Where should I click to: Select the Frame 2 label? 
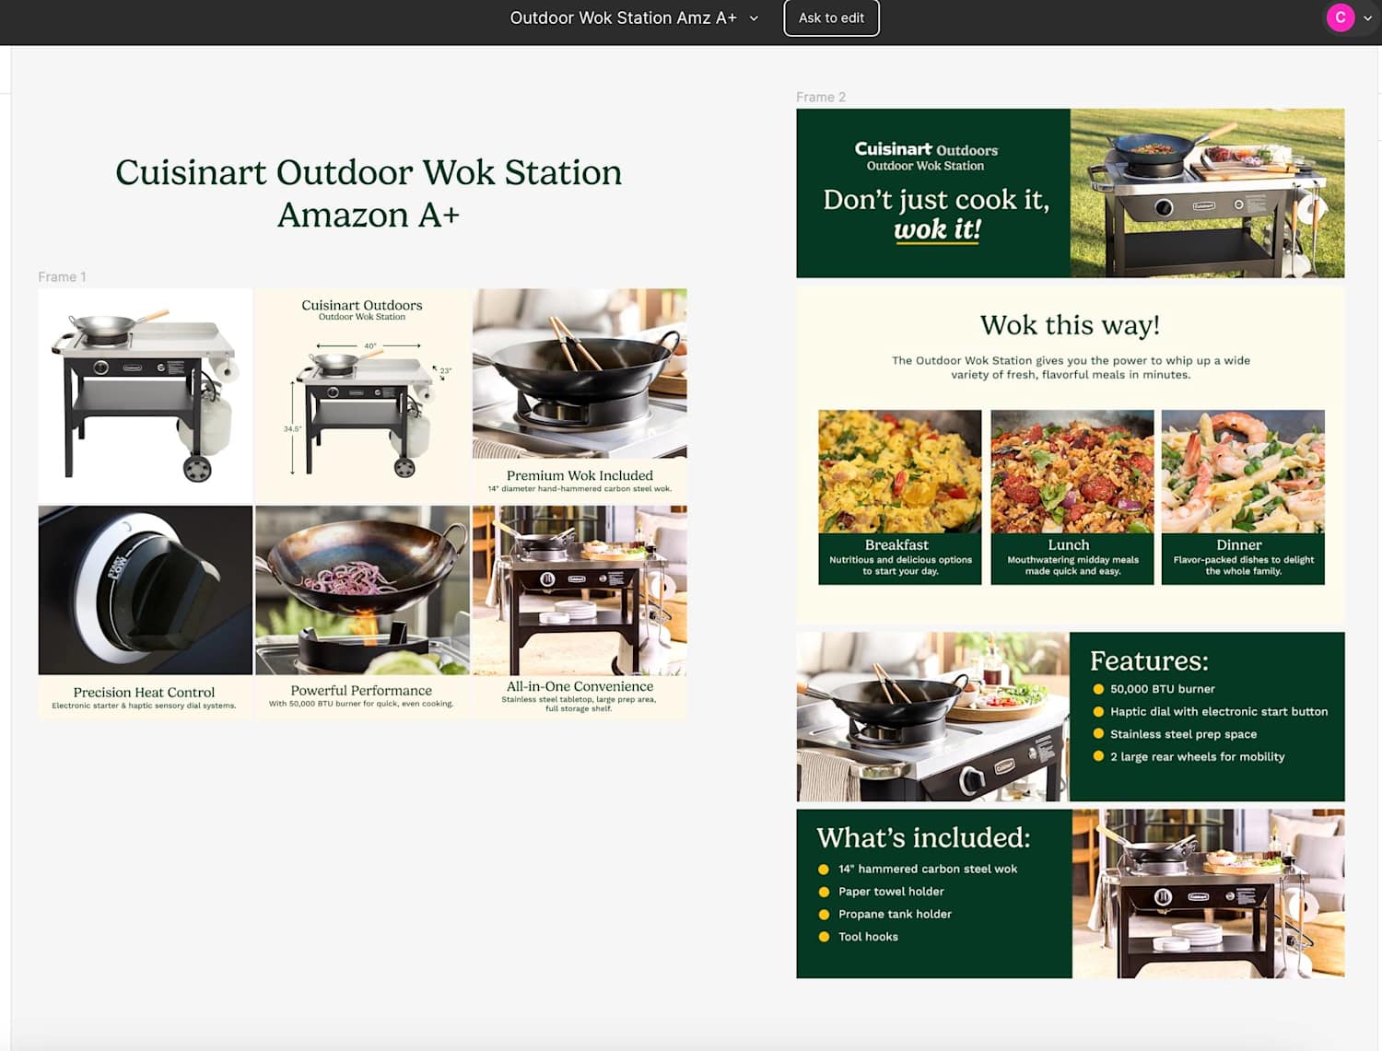[821, 97]
